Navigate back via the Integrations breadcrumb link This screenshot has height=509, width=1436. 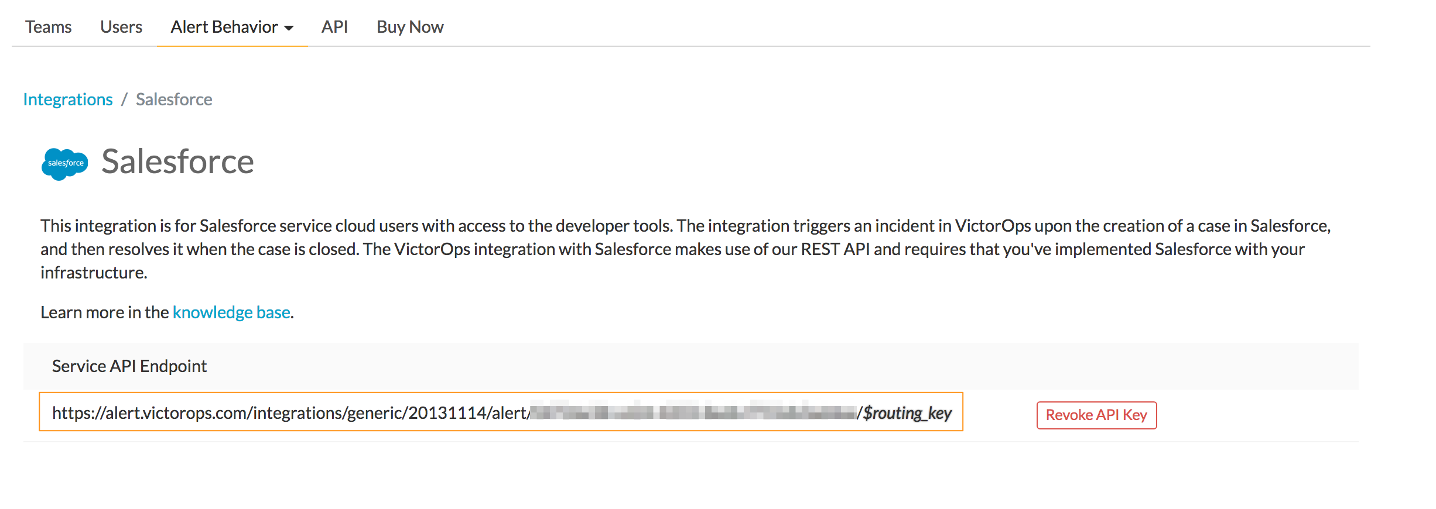(68, 99)
